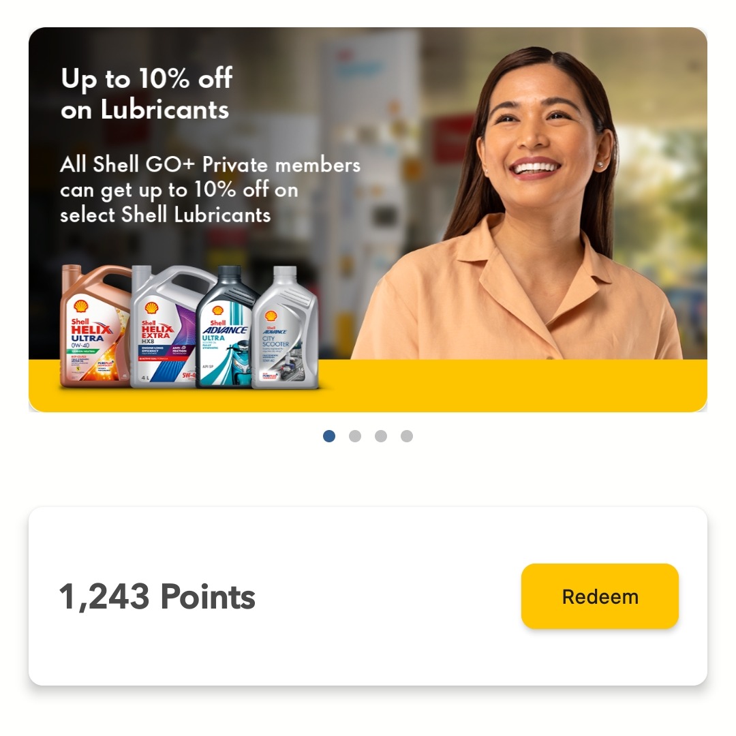Tap the 0W-40 label on Helix Ultra
Image resolution: width=736 pixels, height=736 pixels.
tap(80, 345)
